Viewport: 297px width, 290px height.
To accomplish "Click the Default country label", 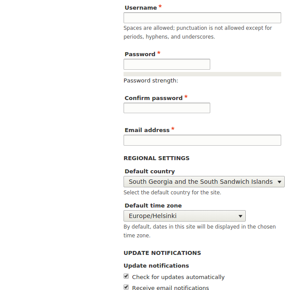I will tap(150, 171).
